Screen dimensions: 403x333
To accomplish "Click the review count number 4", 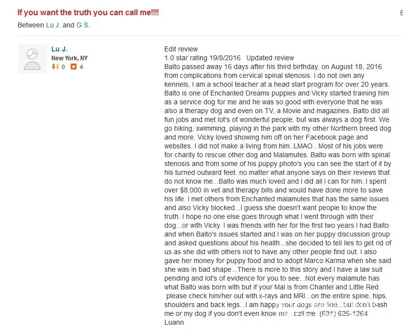I will tap(81, 67).
